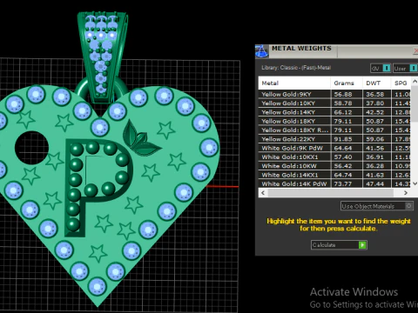
Task: Click the SPG column header
Action: pyautogui.click(x=401, y=83)
